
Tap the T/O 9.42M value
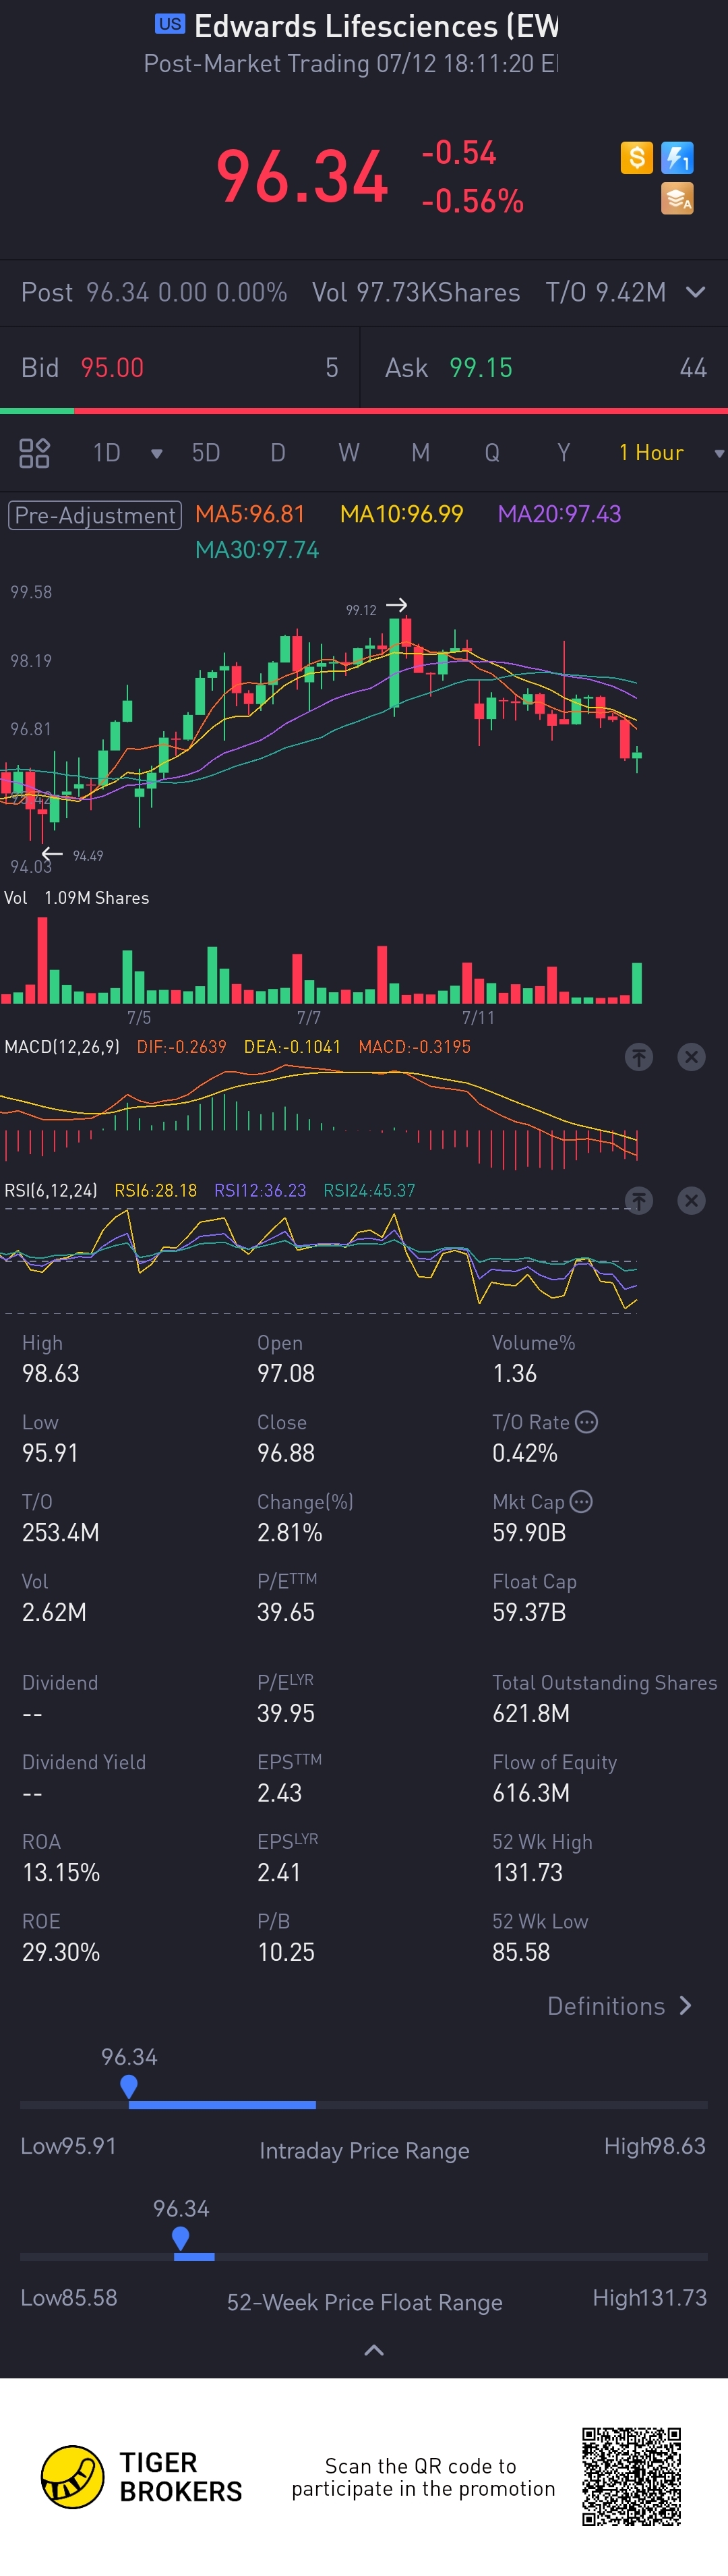coord(606,292)
